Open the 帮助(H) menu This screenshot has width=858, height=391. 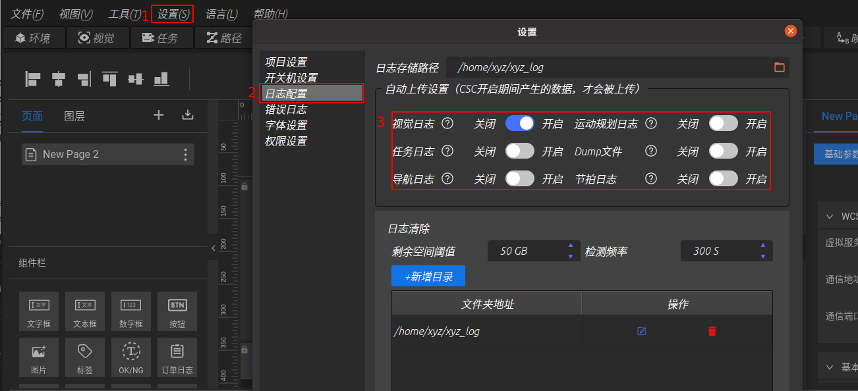click(x=270, y=14)
